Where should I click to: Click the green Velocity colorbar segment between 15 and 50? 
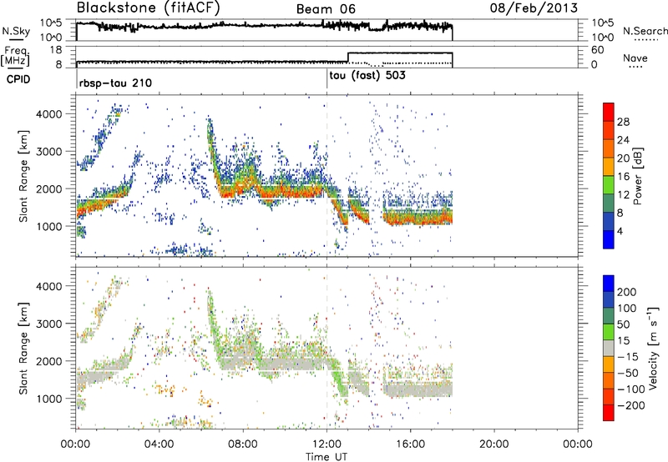(609, 332)
